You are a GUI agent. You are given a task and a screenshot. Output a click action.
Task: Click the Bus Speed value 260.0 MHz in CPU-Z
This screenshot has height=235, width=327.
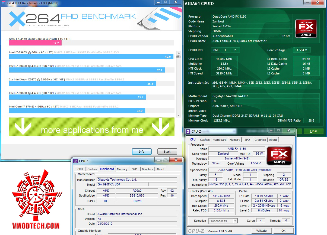[x=222, y=206]
